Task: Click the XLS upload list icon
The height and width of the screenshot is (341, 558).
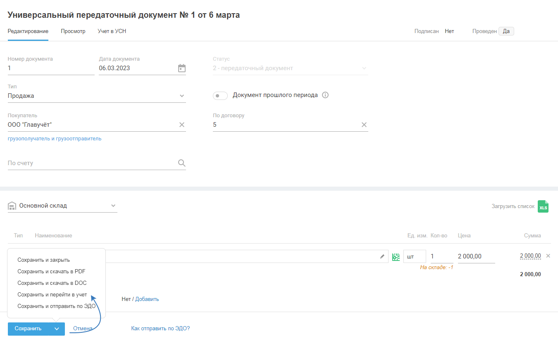Action: [543, 206]
